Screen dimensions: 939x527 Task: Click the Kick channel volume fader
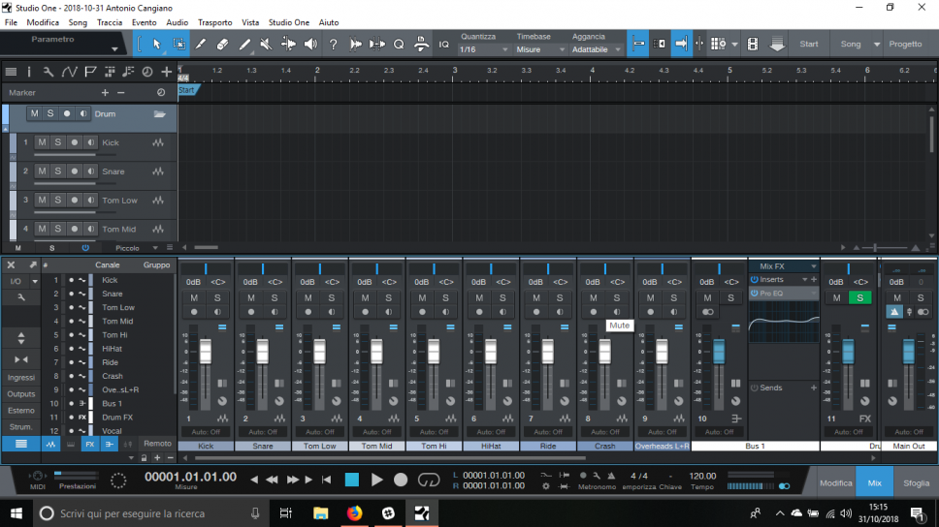coord(206,350)
